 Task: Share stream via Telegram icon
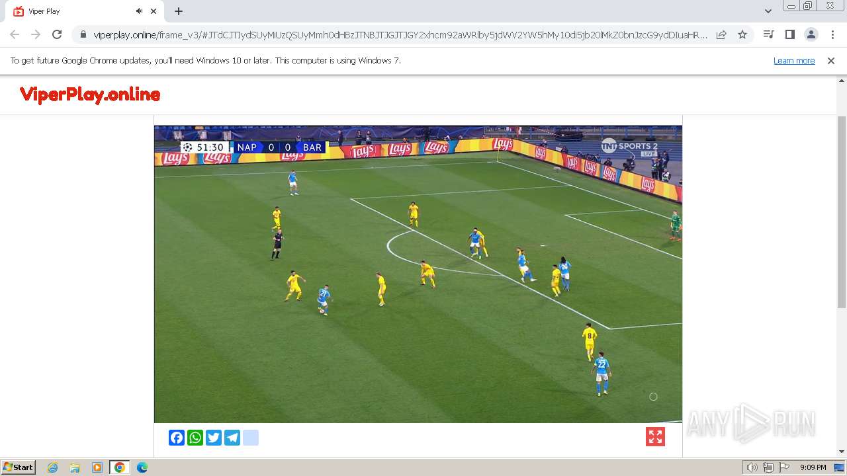232,438
